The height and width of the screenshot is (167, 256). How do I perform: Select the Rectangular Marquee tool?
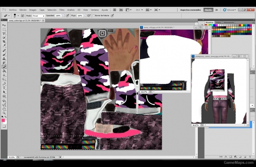point(4,29)
